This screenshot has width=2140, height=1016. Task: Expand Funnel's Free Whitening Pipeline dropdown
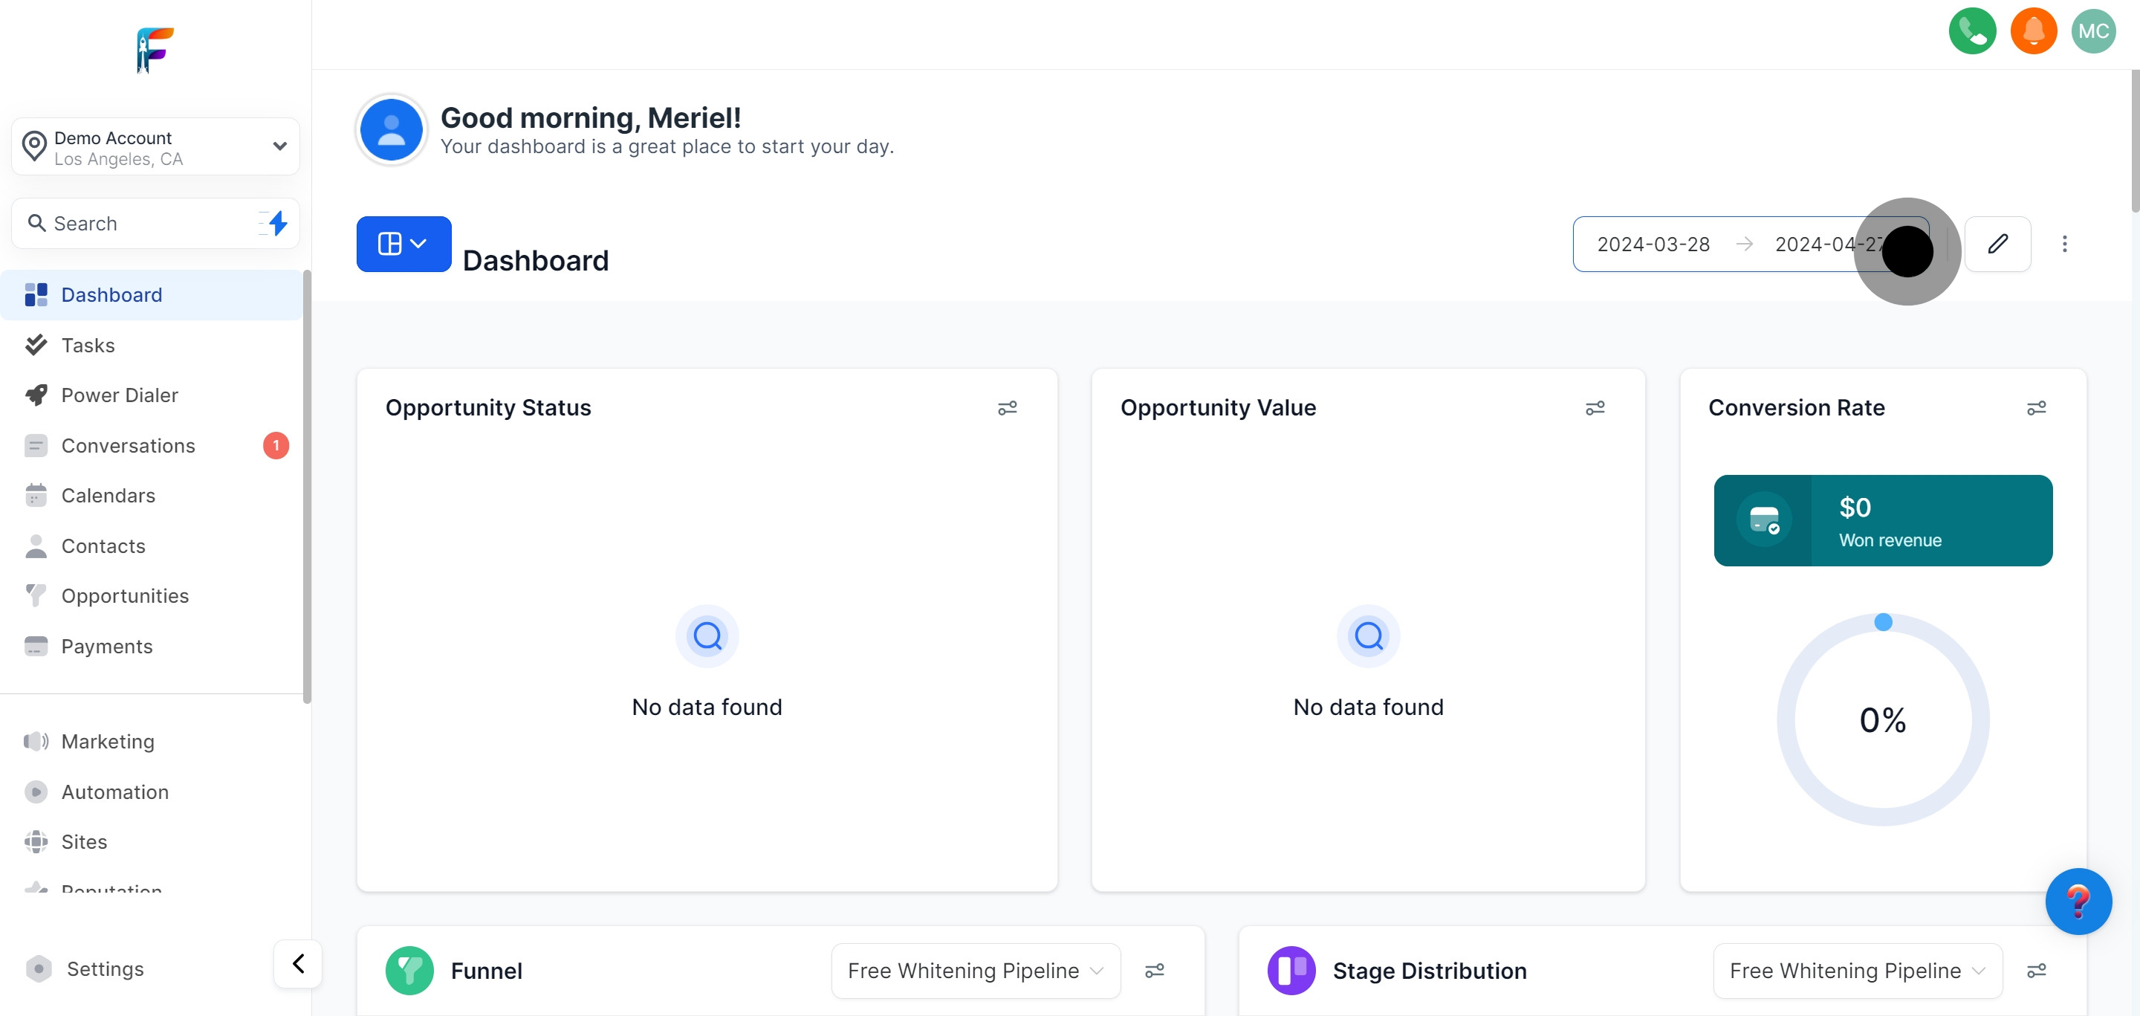(976, 971)
